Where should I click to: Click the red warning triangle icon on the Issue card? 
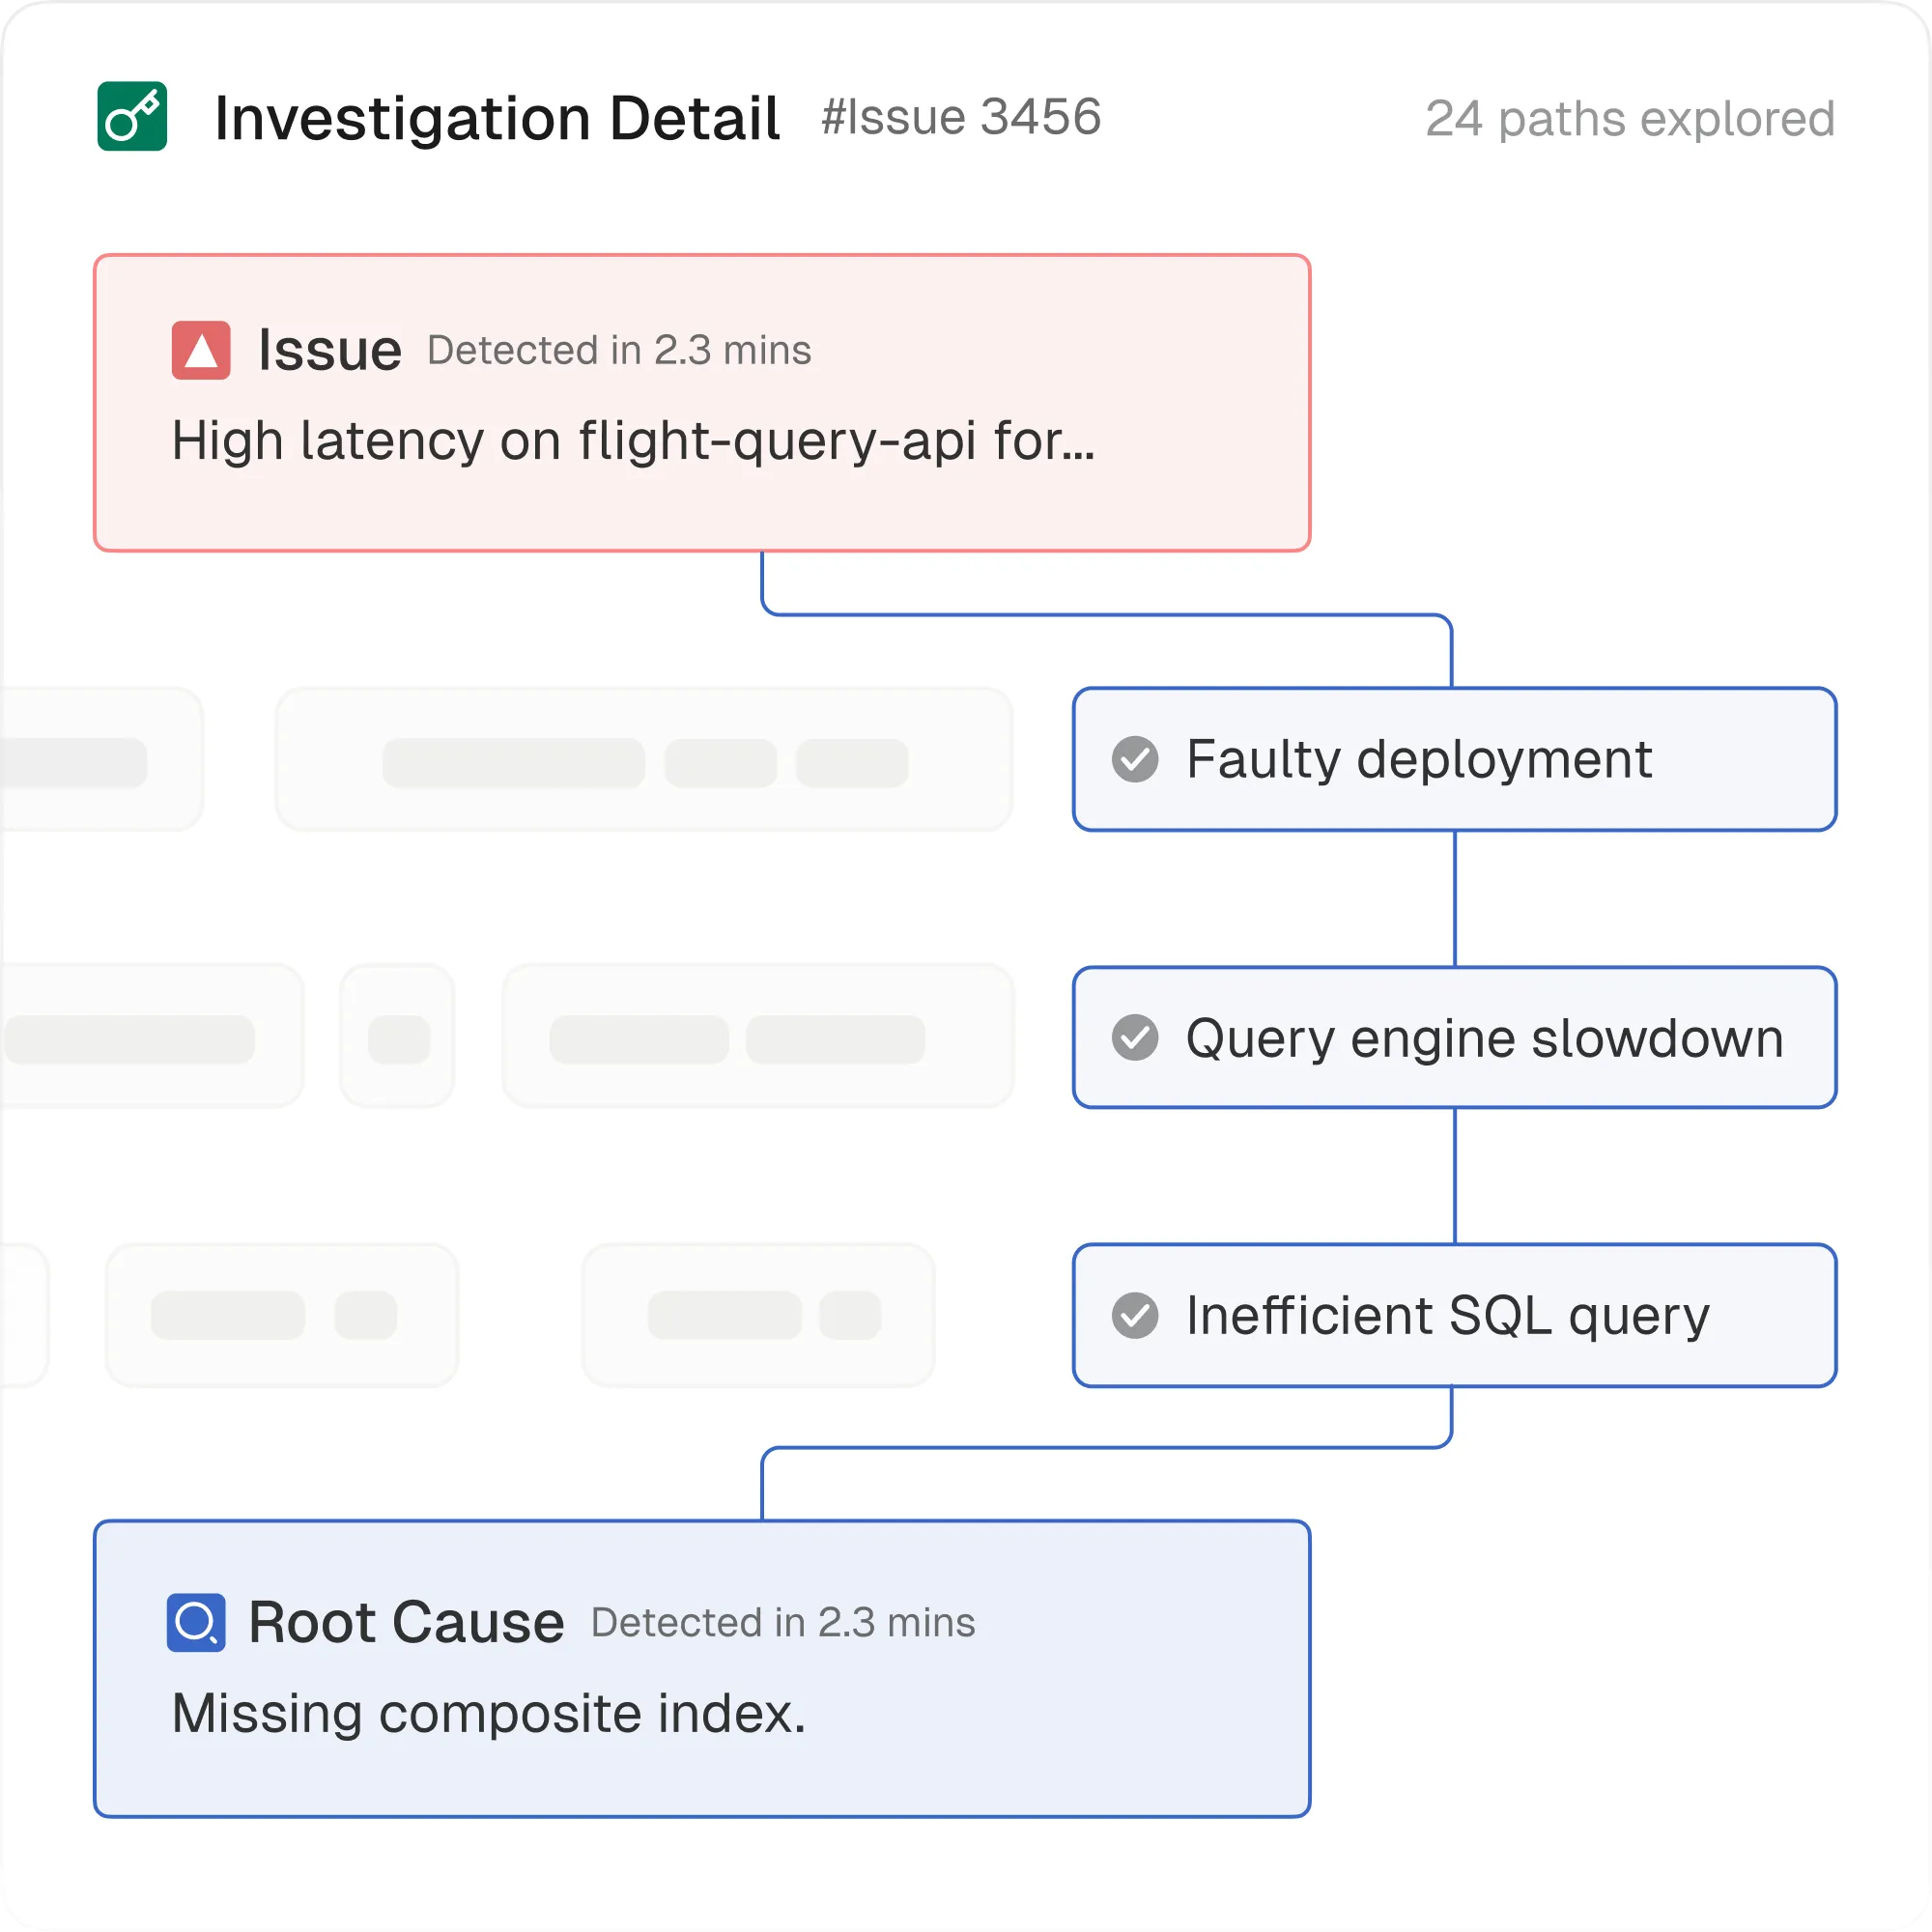click(200, 350)
